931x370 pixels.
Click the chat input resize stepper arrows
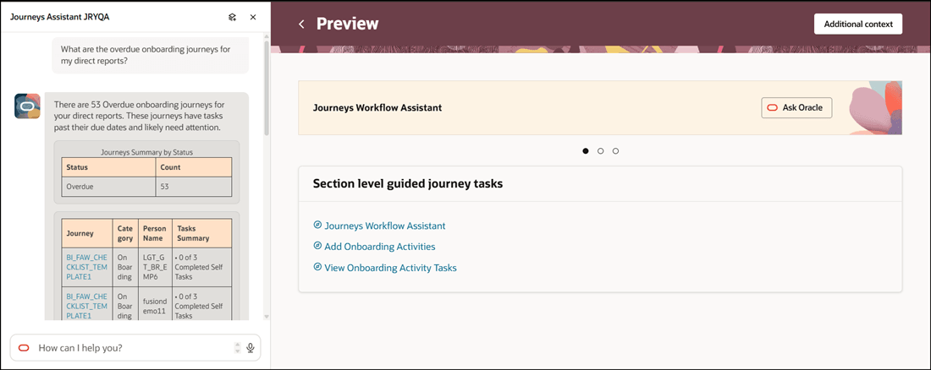pyautogui.click(x=238, y=348)
